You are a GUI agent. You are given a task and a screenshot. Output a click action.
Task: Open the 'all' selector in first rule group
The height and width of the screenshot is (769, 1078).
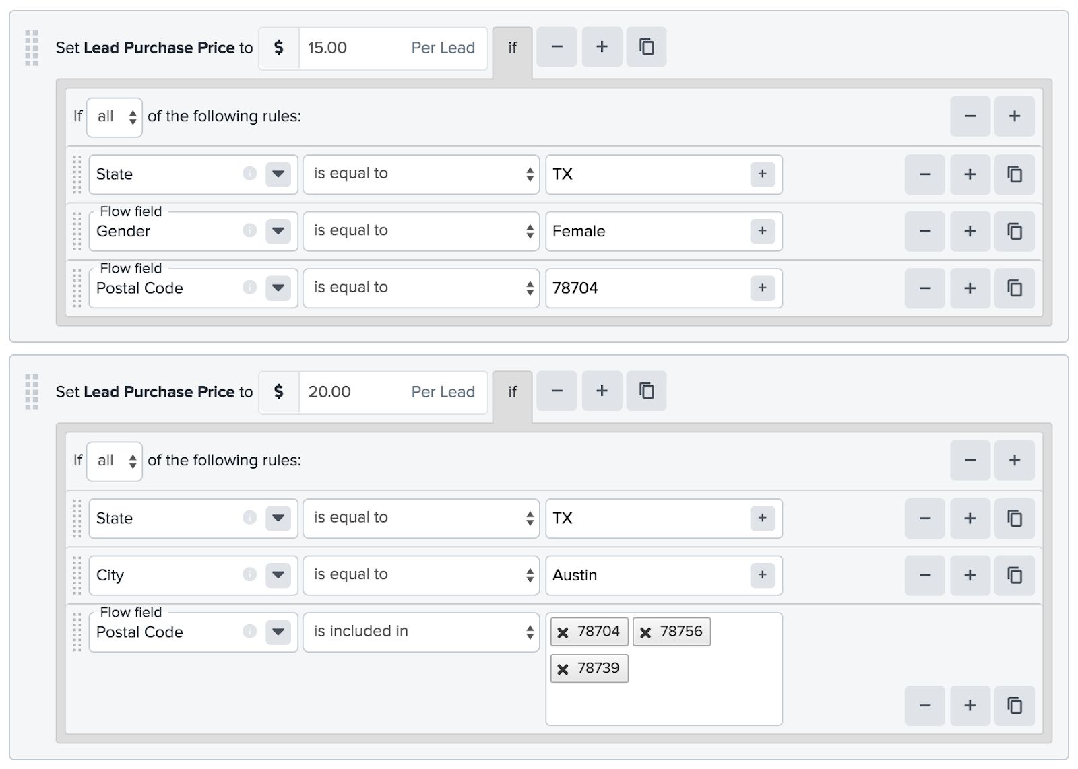pos(115,117)
